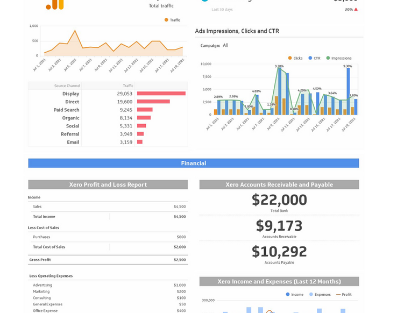The height and width of the screenshot is (313, 411).
Task: Toggle the Clicks legend item
Action: pos(295,58)
